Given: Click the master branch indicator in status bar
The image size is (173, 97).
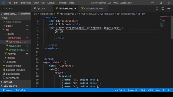Looking at the screenshot, I should tap(8, 90).
